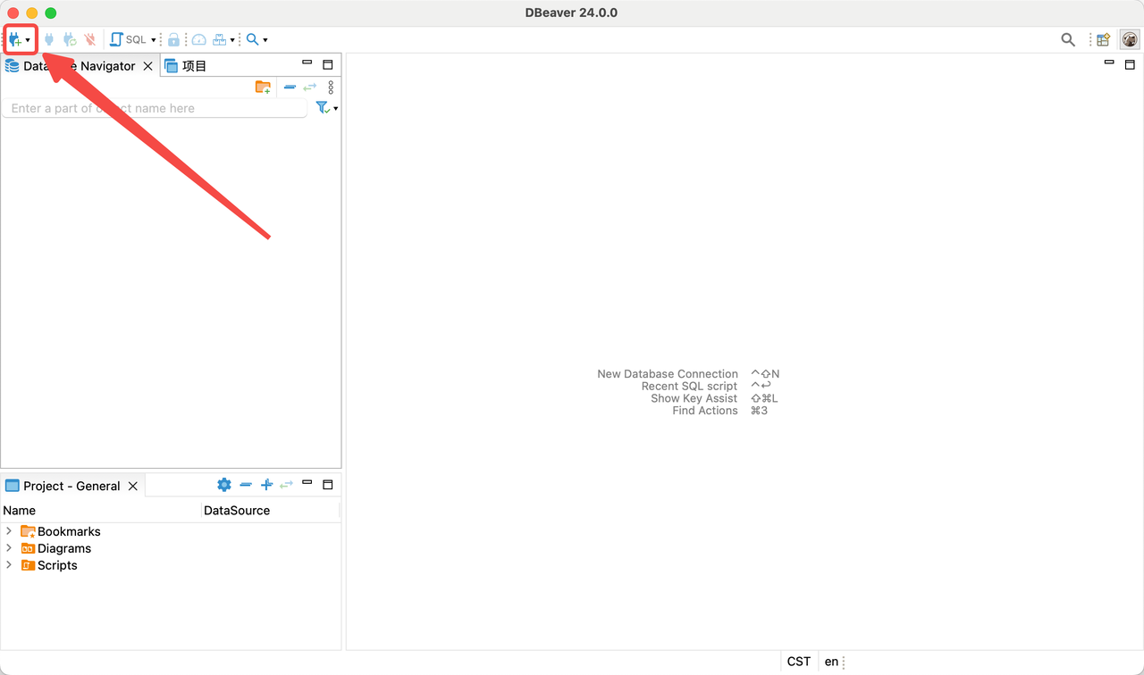This screenshot has height=675, width=1144.
Task: Toggle Link with Editor in Database Navigator
Action: point(310,87)
